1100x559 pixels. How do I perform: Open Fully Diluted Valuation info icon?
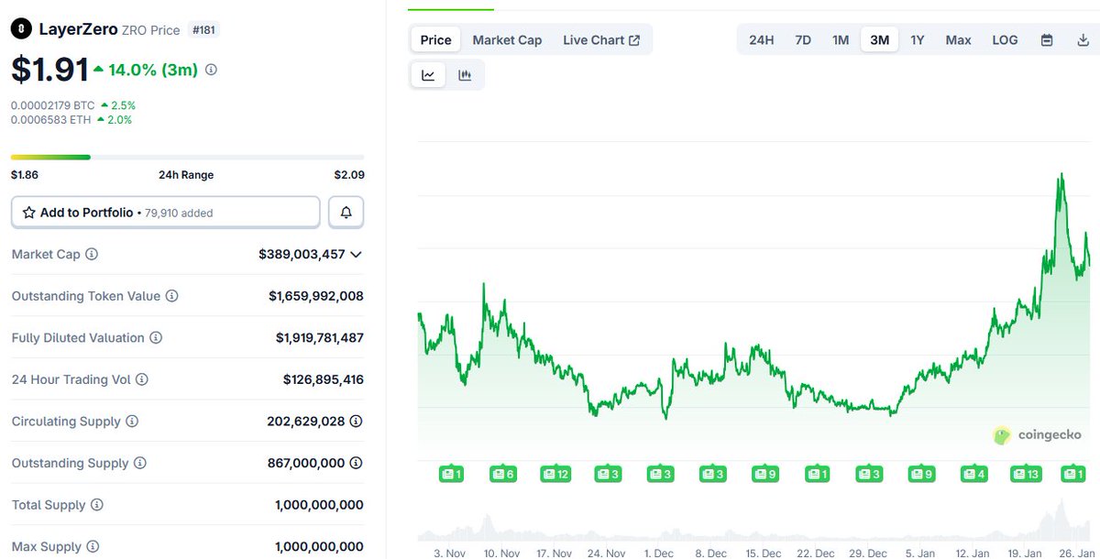pos(156,337)
